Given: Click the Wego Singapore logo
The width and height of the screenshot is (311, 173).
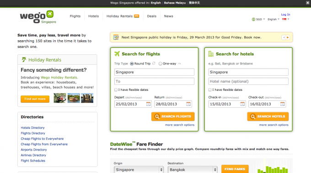Looking at the screenshot, I should pyautogui.click(x=38, y=17).
